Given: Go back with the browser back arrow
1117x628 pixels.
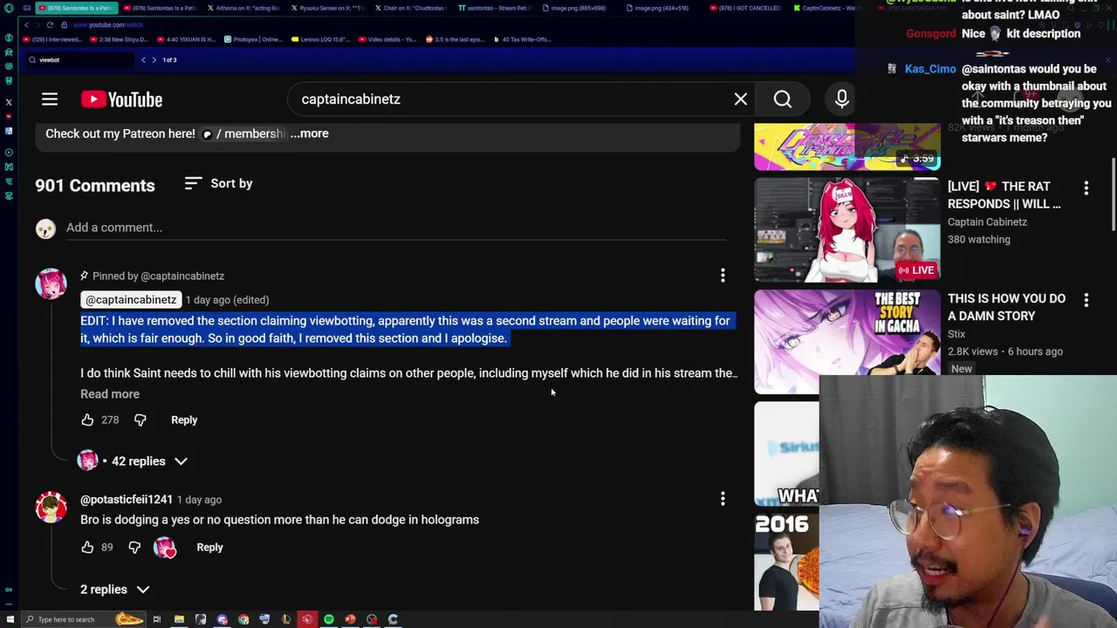Looking at the screenshot, I should [x=26, y=24].
